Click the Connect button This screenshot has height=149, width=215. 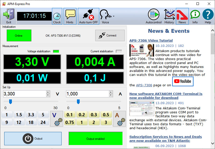tap(110, 36)
